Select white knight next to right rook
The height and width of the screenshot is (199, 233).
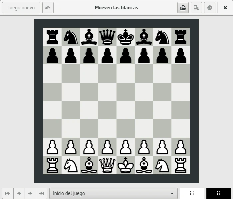[x=162, y=165]
